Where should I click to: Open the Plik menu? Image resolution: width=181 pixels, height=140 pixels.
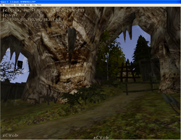(x=2, y=5)
